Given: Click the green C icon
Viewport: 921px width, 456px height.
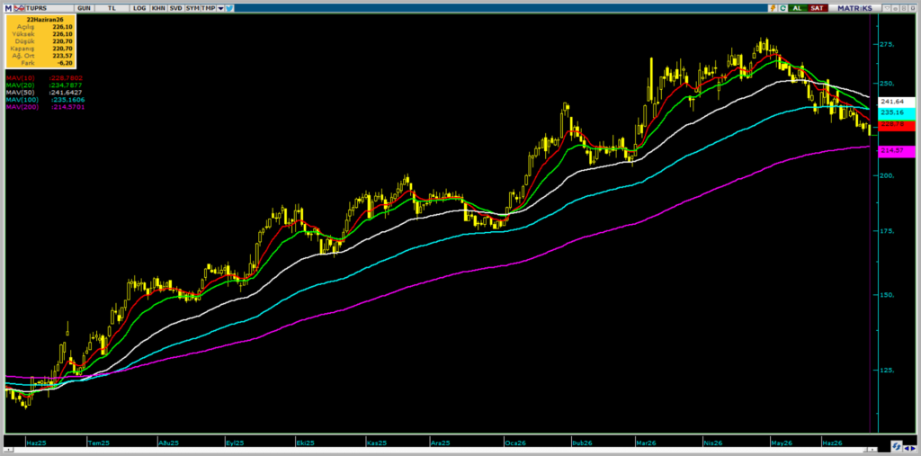Looking at the screenshot, I should point(783,8).
